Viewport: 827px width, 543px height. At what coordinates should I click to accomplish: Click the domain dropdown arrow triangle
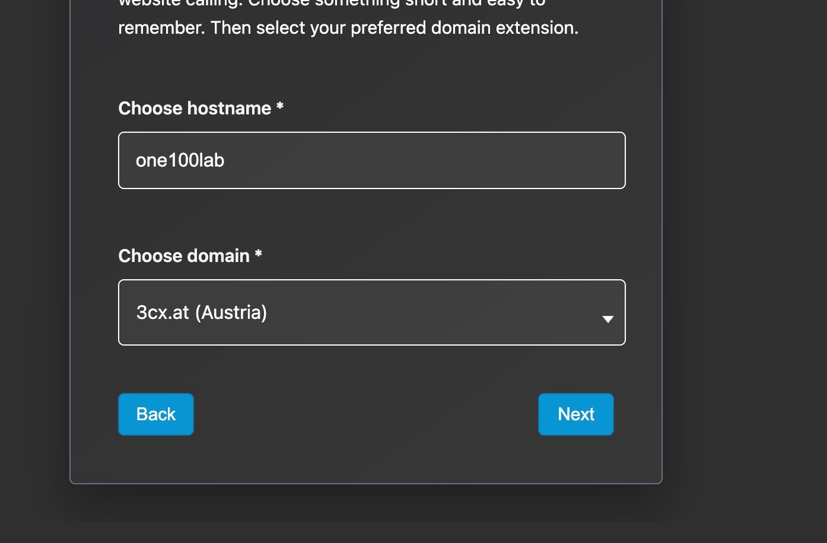[x=607, y=319]
